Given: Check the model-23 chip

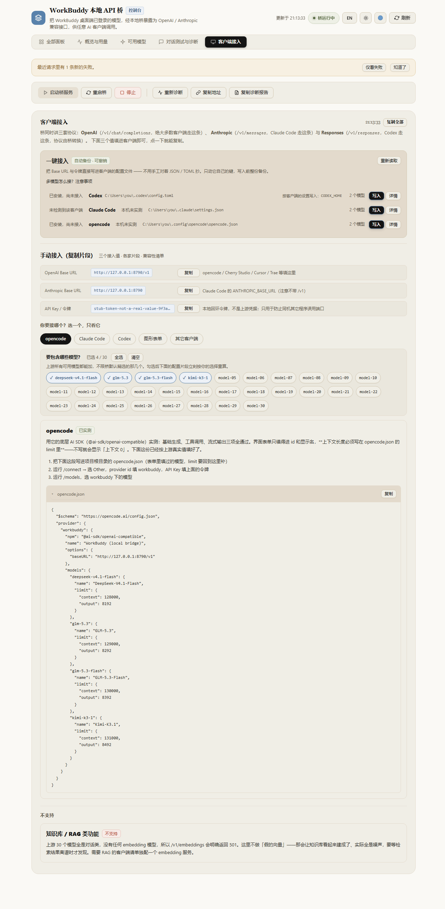Looking at the screenshot, I should pyautogui.click(x=59, y=406).
